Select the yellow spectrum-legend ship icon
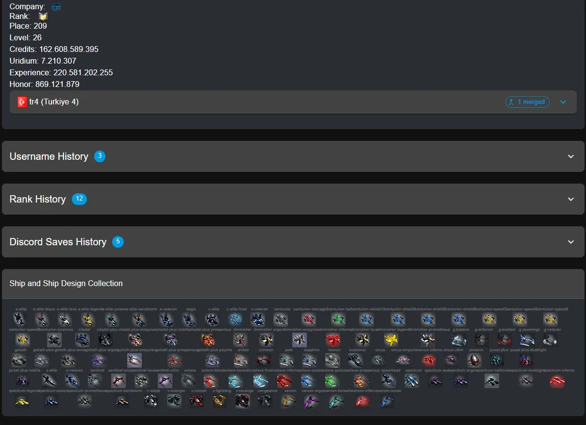This screenshot has width=586, height=425. coord(21,402)
